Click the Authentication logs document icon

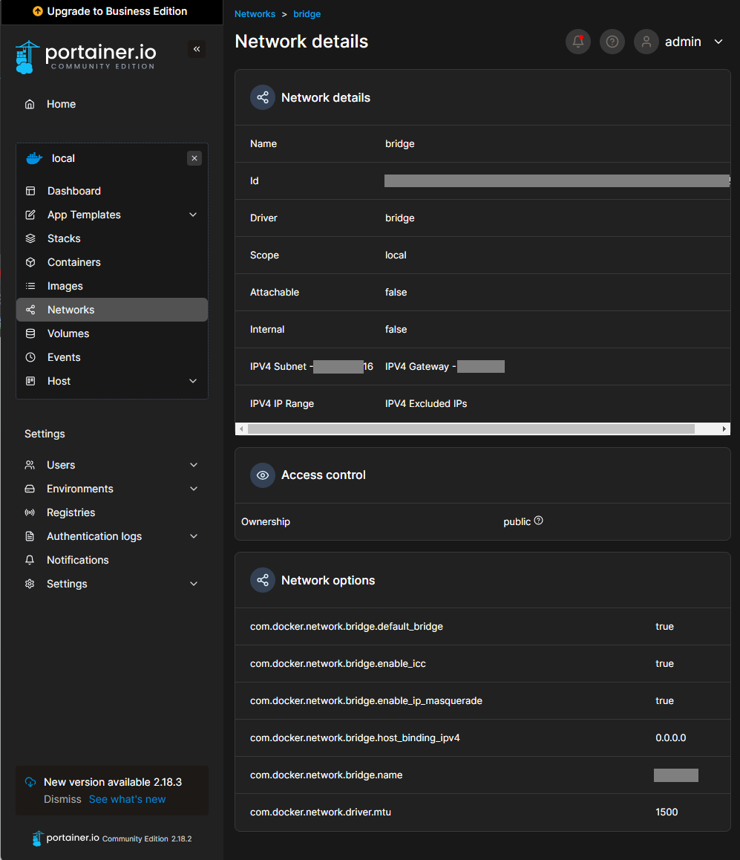(x=30, y=536)
